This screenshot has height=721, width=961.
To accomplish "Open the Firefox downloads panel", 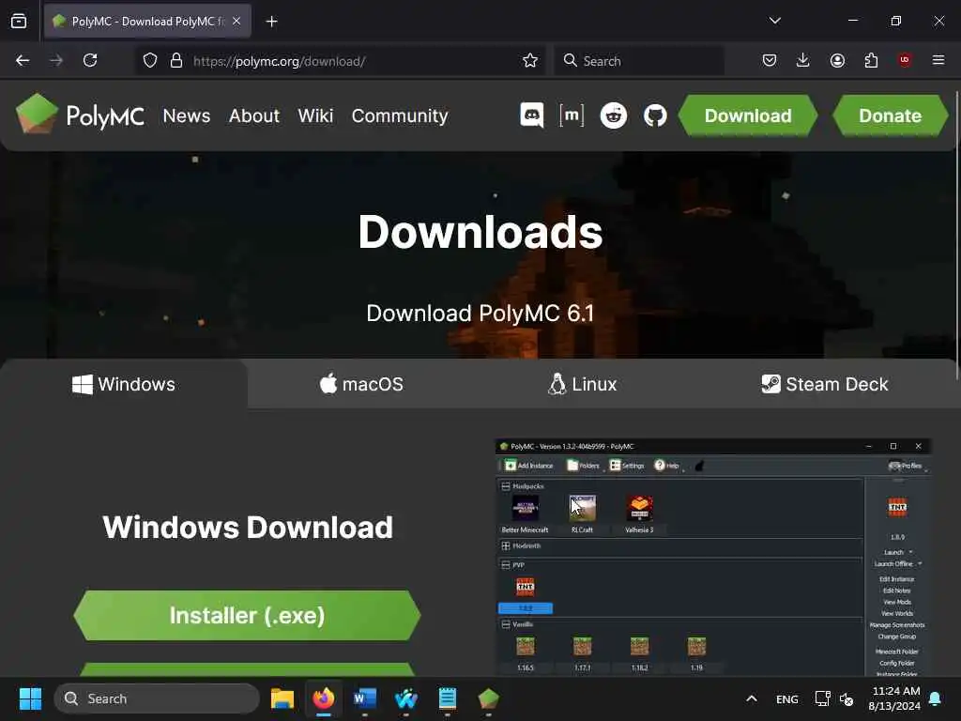I will [803, 60].
